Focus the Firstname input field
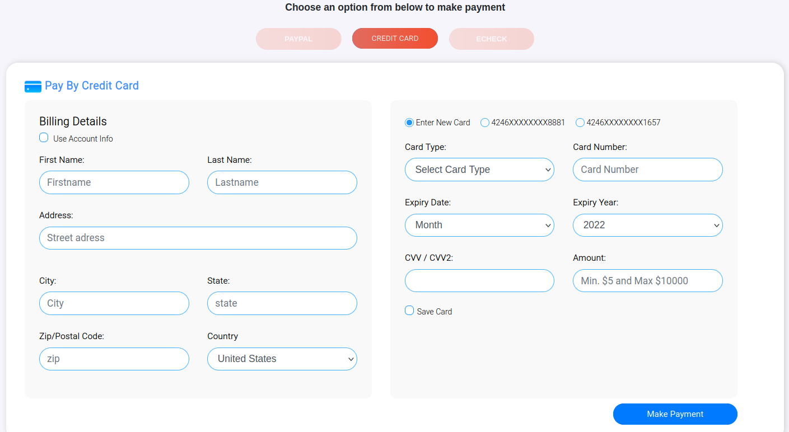The width and height of the screenshot is (789, 432). [114, 182]
